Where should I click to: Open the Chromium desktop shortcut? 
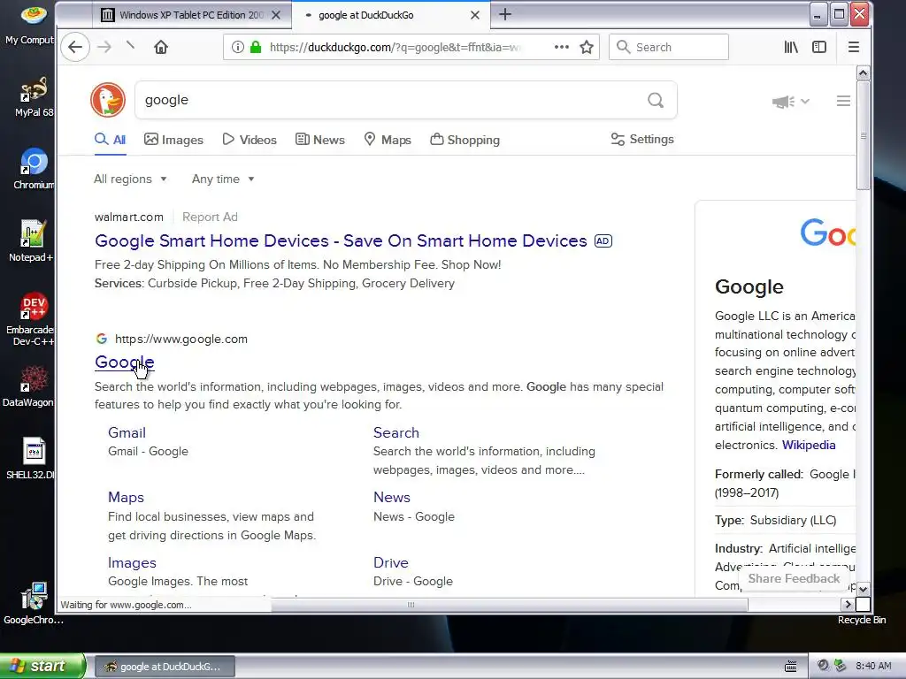coord(33,169)
